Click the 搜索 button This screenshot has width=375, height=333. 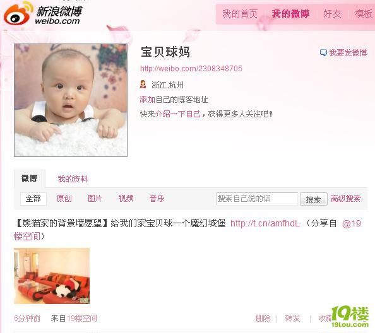click(x=314, y=199)
